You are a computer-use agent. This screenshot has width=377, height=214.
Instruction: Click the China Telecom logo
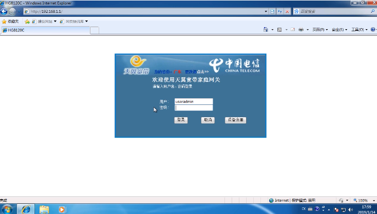pyautogui.click(x=234, y=66)
